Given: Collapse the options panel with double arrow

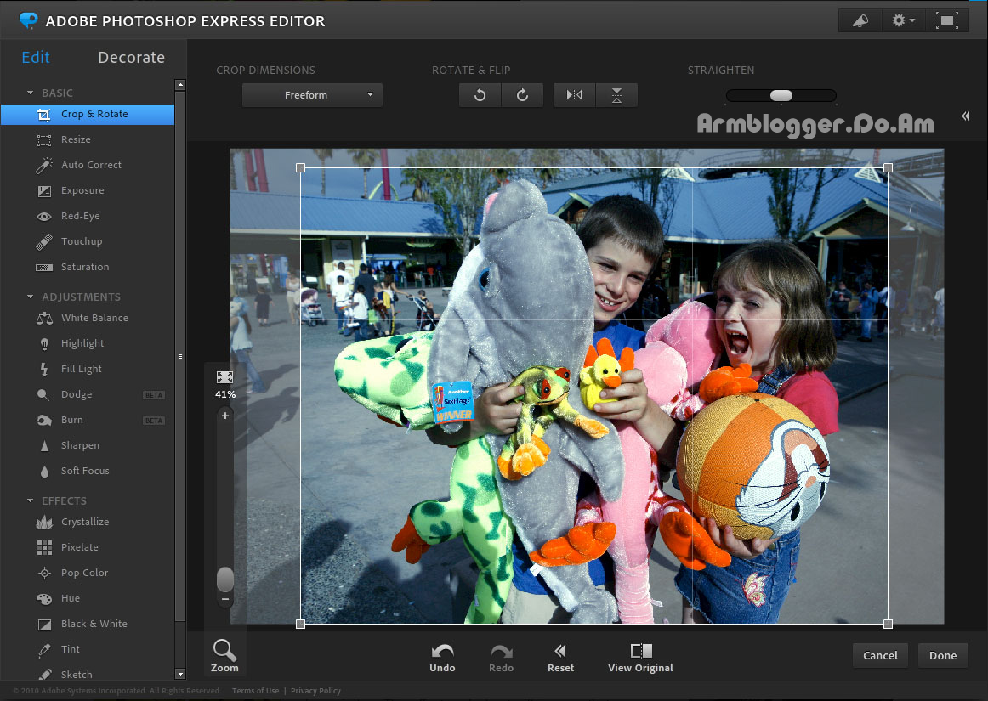Looking at the screenshot, I should tap(966, 116).
